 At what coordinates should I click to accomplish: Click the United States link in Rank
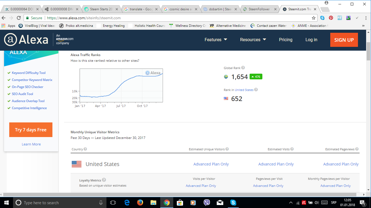244,90
